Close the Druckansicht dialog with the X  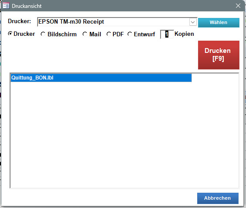(x=238, y=6)
